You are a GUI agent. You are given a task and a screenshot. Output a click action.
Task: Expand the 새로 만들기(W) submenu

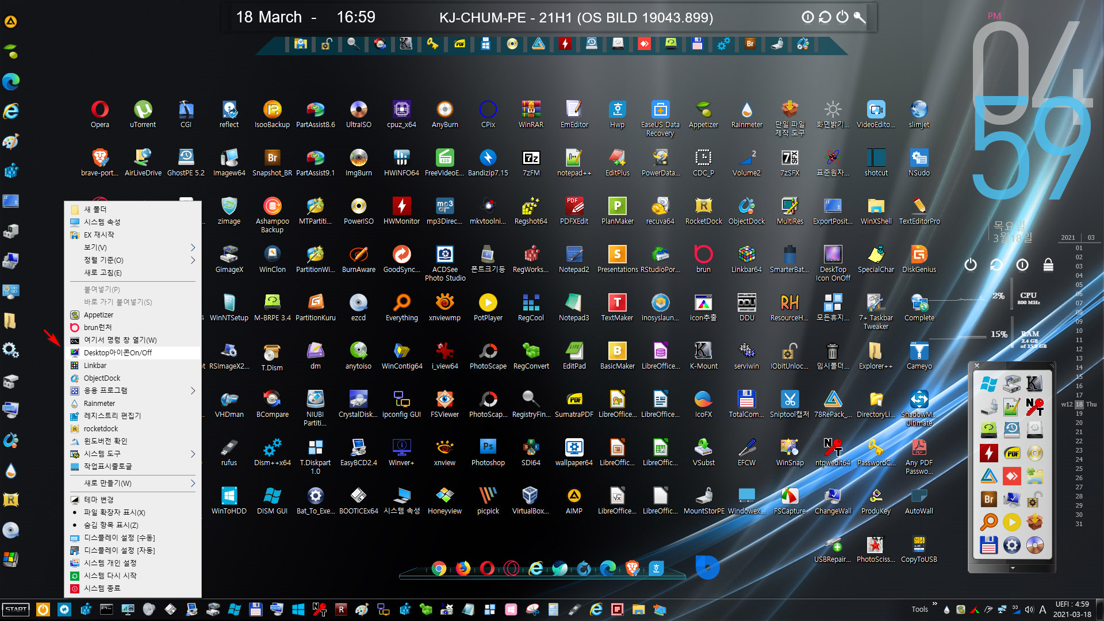point(133,483)
